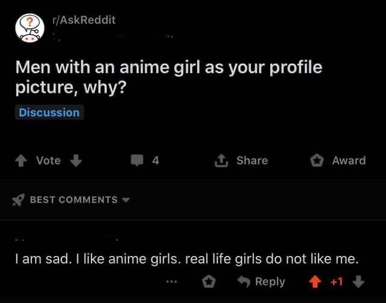Tap the Award badge icon on post
This screenshot has height=303, width=386.
coord(317,161)
